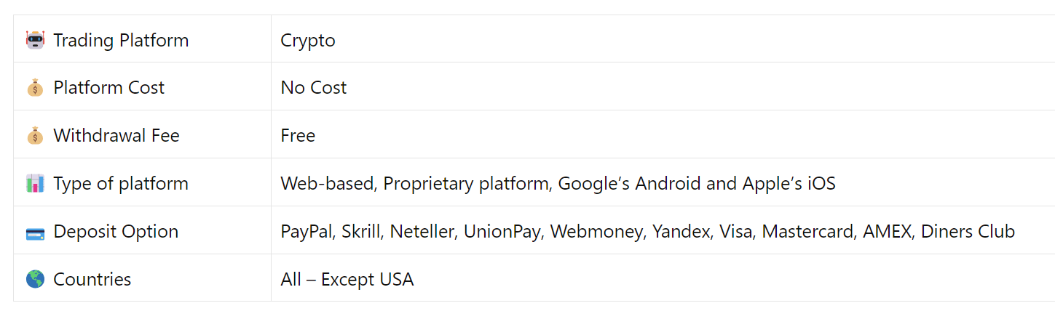Select the Trading Platform label
Screen dimensions: 1055x311
click(121, 40)
